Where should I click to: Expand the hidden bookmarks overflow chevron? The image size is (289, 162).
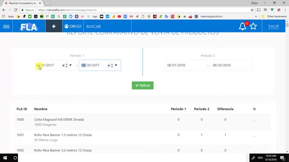(256, 17)
